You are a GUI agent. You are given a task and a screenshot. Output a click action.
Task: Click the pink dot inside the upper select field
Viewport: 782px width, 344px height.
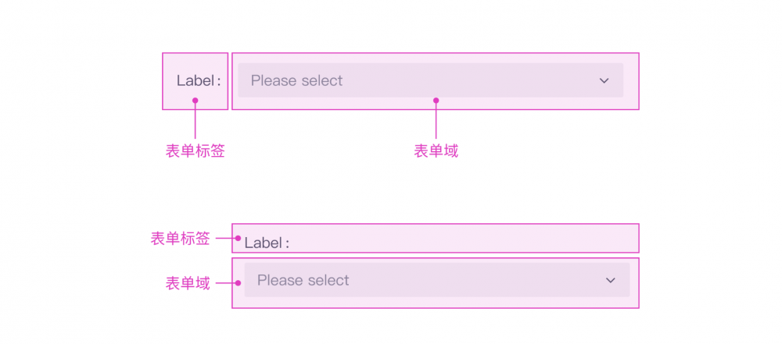coord(436,100)
